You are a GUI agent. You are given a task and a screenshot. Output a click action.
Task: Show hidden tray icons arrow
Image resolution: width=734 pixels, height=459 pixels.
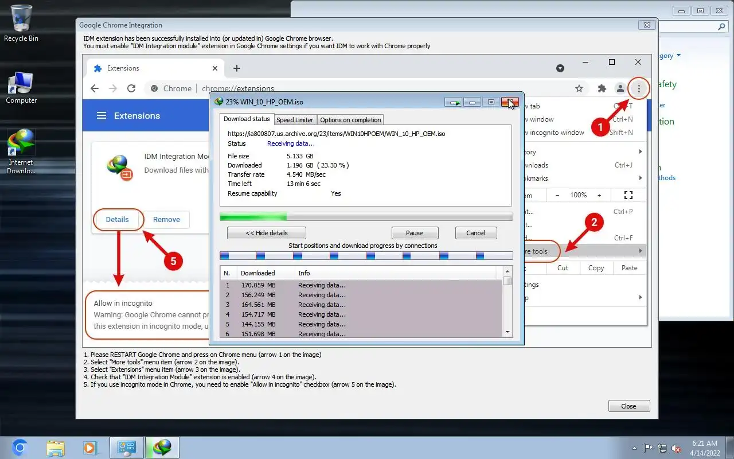(635, 448)
